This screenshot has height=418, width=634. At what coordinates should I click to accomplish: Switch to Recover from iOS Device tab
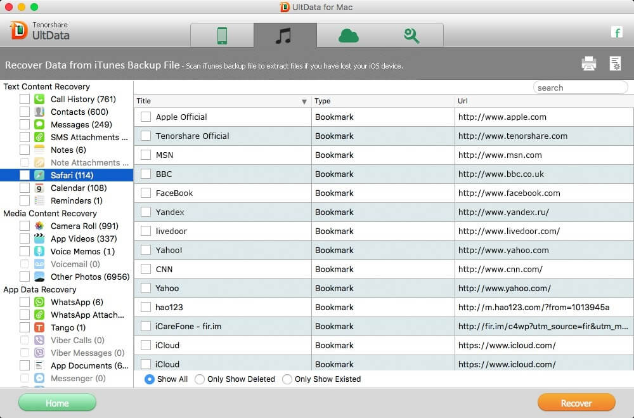tap(222, 36)
